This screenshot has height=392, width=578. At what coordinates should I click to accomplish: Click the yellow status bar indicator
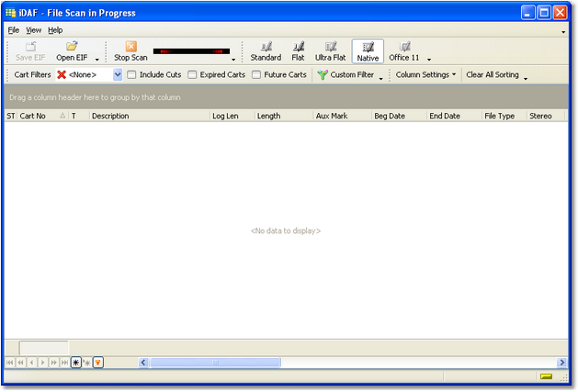547,376
